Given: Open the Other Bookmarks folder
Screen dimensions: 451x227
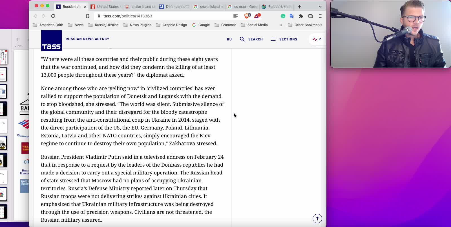Looking at the screenshot, I should click(x=305, y=25).
